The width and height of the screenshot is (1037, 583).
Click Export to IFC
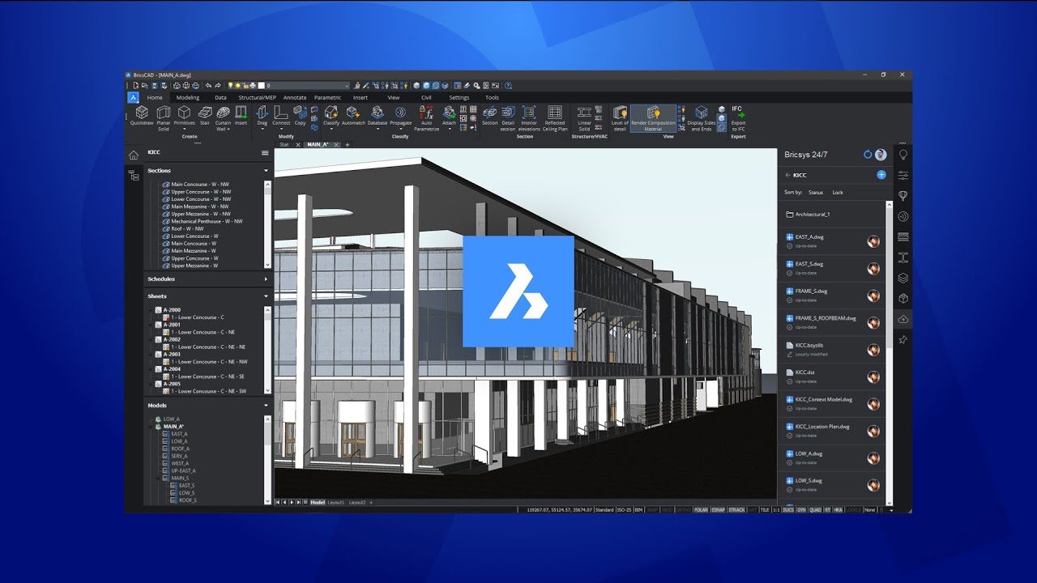pyautogui.click(x=738, y=118)
